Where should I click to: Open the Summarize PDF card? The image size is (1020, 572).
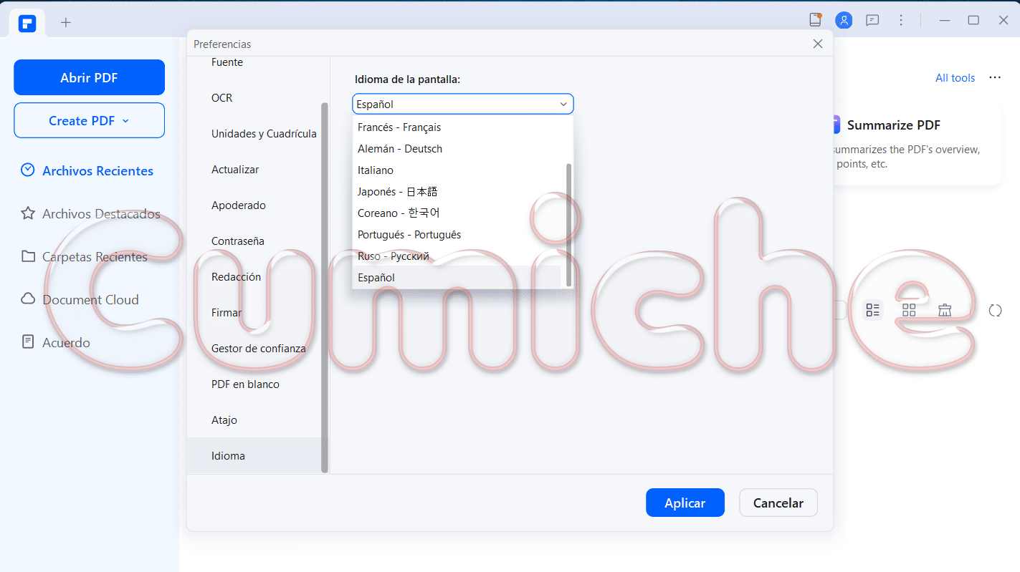tap(916, 143)
